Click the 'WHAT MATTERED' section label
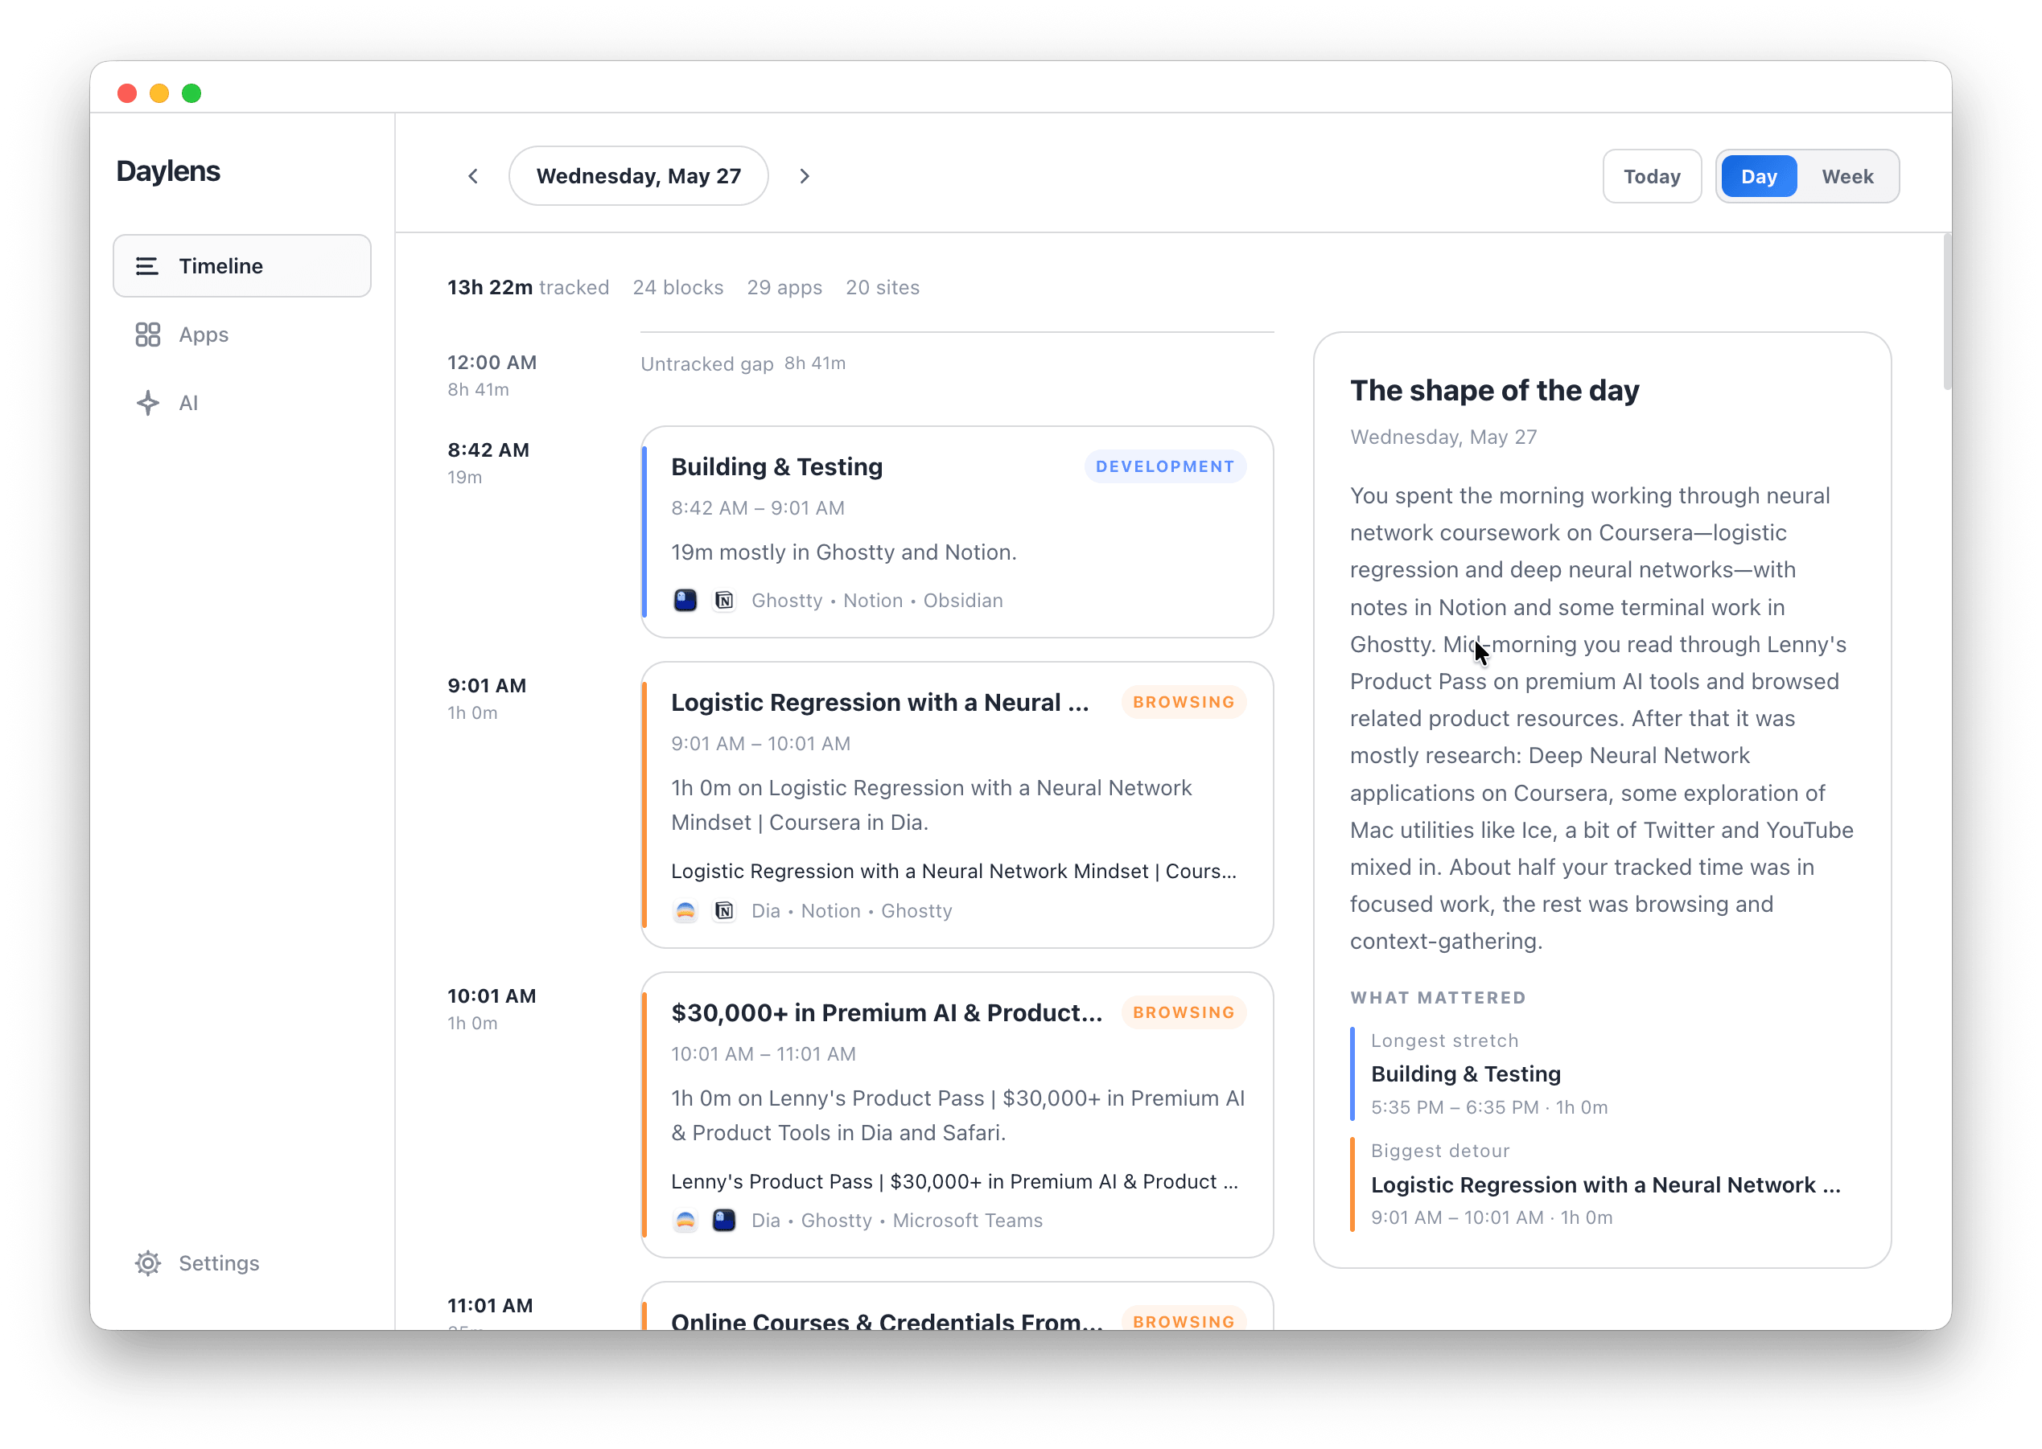Viewport: 2042px width, 1449px height. point(1439,999)
